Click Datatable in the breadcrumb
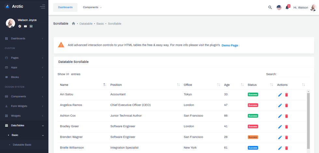The height and width of the screenshot is (153, 319). pyautogui.click(x=86, y=23)
